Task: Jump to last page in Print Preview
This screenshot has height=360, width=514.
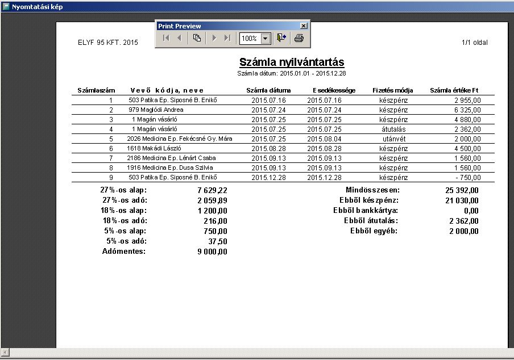Action: coord(227,38)
